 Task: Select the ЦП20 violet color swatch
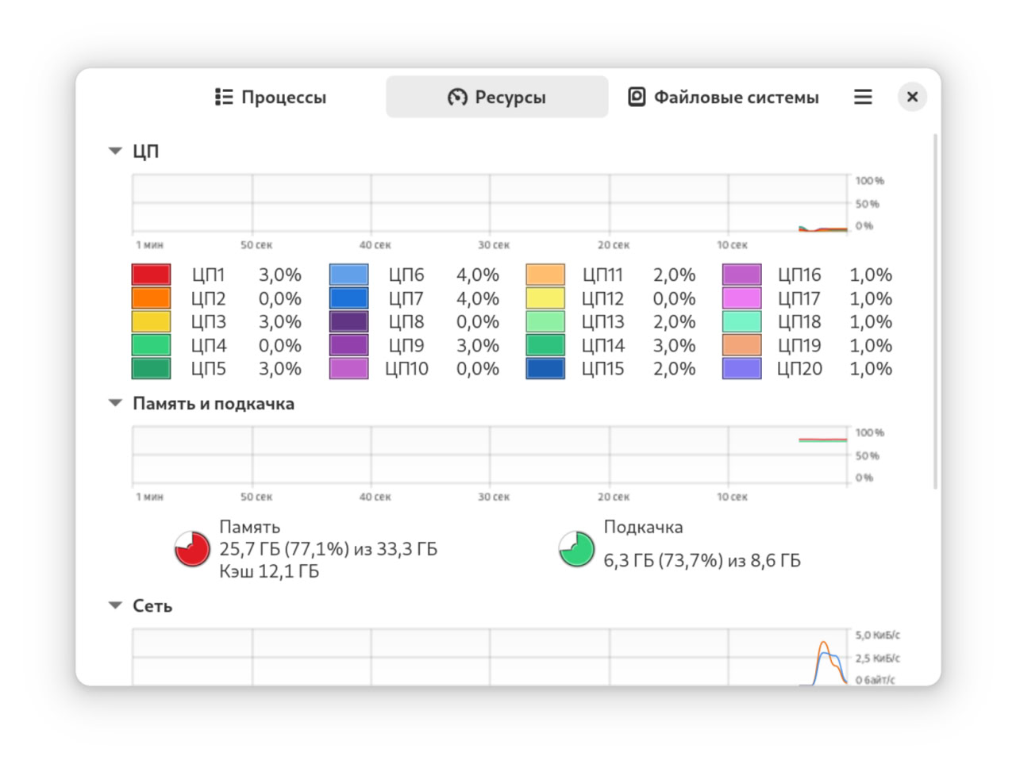(x=742, y=368)
